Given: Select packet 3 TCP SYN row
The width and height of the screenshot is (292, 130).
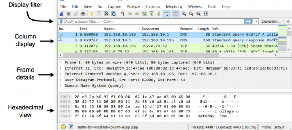Looking at the screenshot, I should click(x=168, y=46).
